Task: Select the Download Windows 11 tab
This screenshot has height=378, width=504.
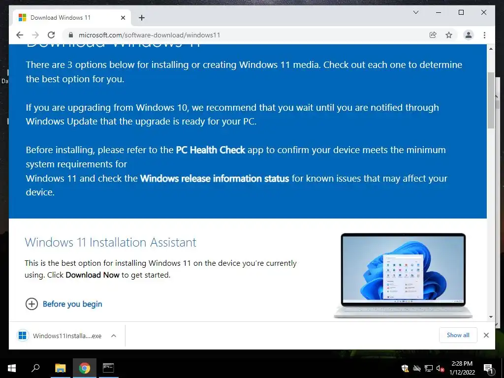Action: tap(72, 18)
